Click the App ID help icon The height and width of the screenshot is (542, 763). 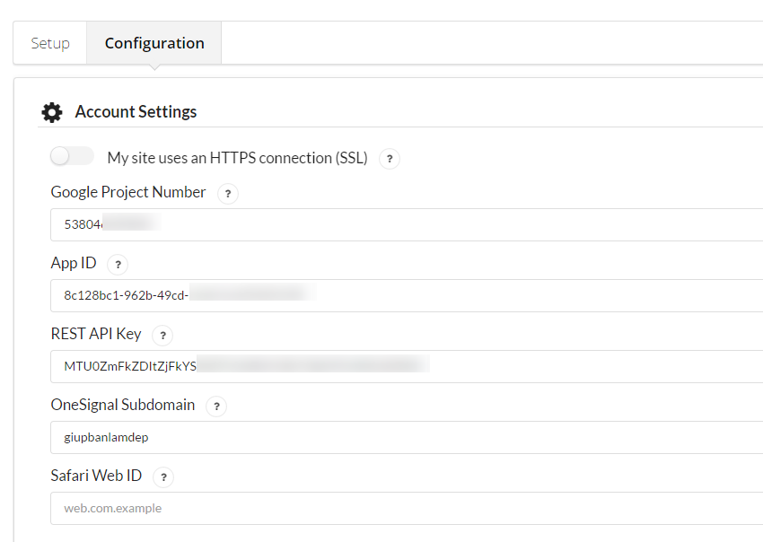click(118, 265)
